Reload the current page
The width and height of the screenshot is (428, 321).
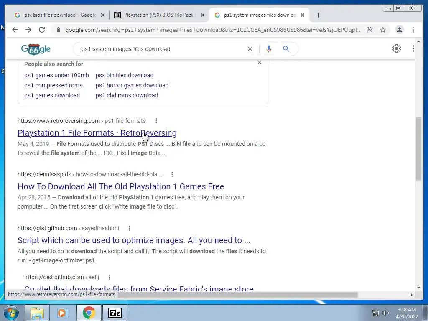click(x=42, y=30)
